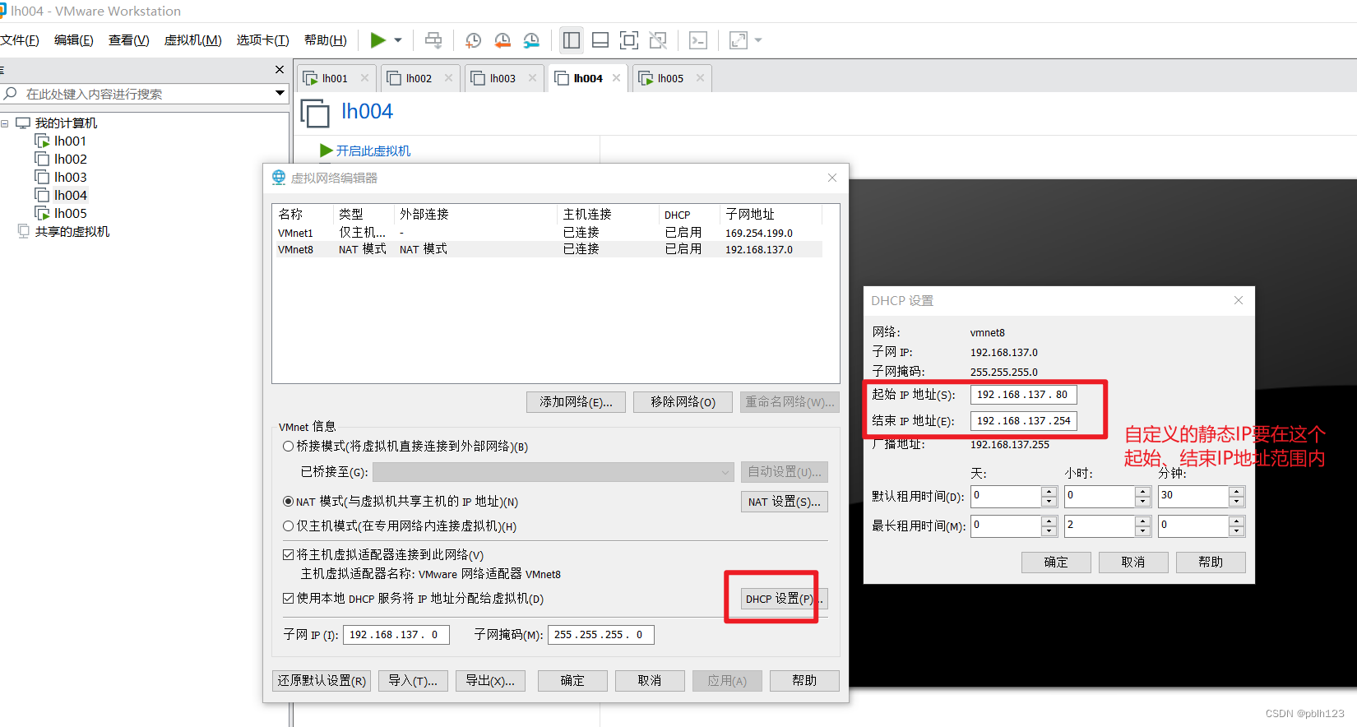Screen dimensions: 1357x727
Task: Click the green power-on play icon in toolbar
Action: 377,40
